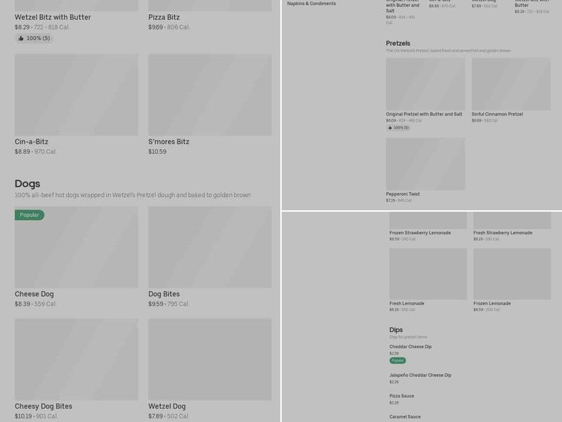This screenshot has width=562, height=422.
Task: Open Fresh Strawberry Lemonade item name
Action: point(502,233)
